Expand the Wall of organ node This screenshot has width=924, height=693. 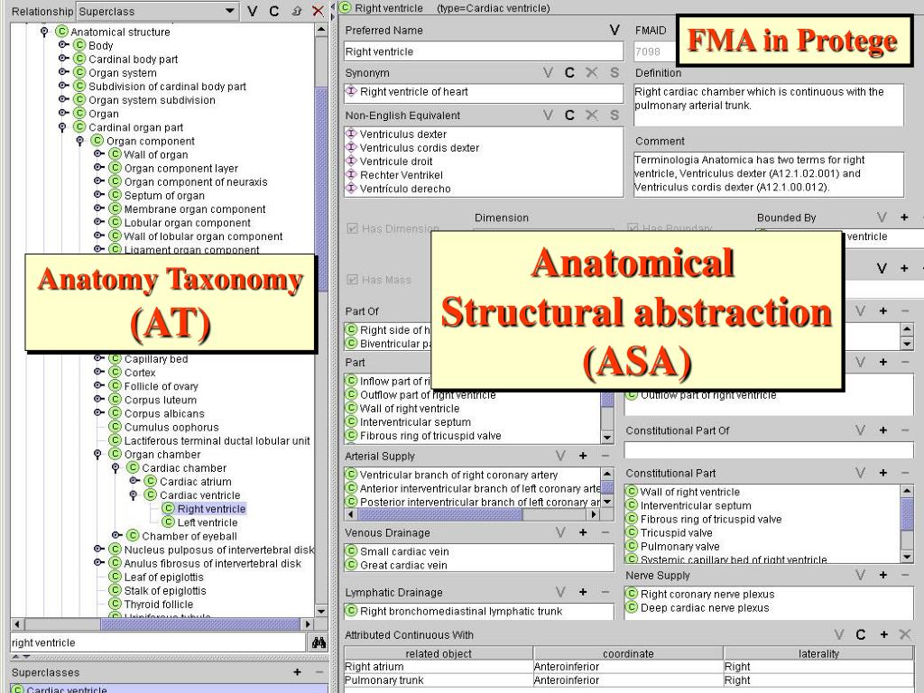coord(98,153)
